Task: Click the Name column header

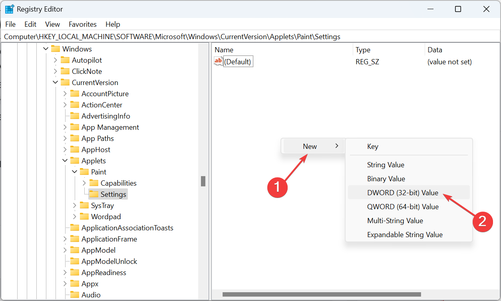Action: [282, 50]
